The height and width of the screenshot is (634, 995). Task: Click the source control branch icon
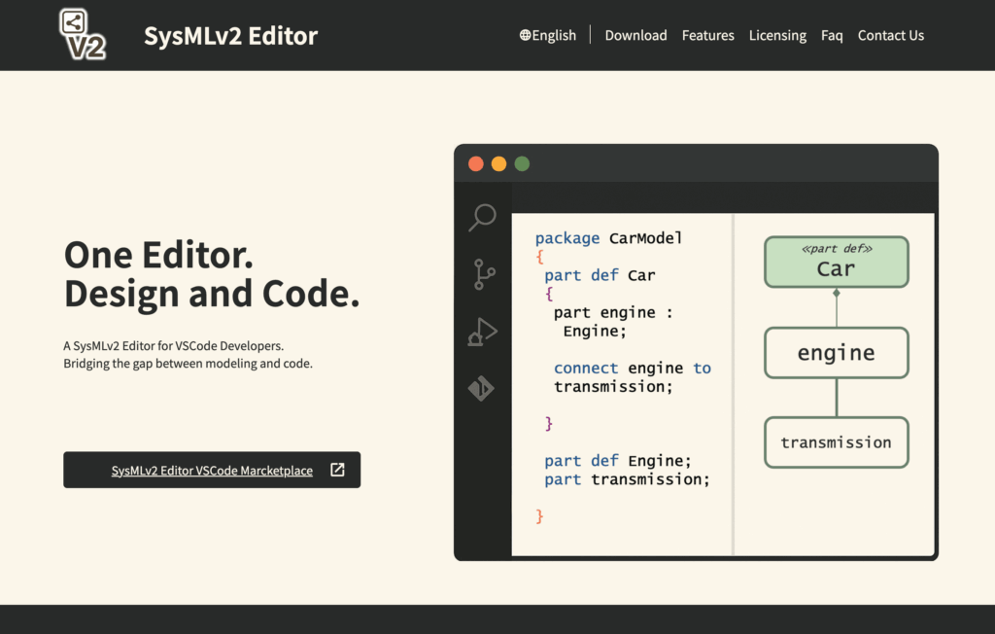pyautogui.click(x=484, y=274)
